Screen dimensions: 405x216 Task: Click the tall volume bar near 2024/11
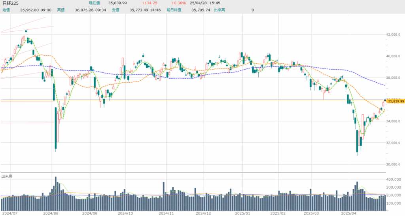[x=163, y=196]
